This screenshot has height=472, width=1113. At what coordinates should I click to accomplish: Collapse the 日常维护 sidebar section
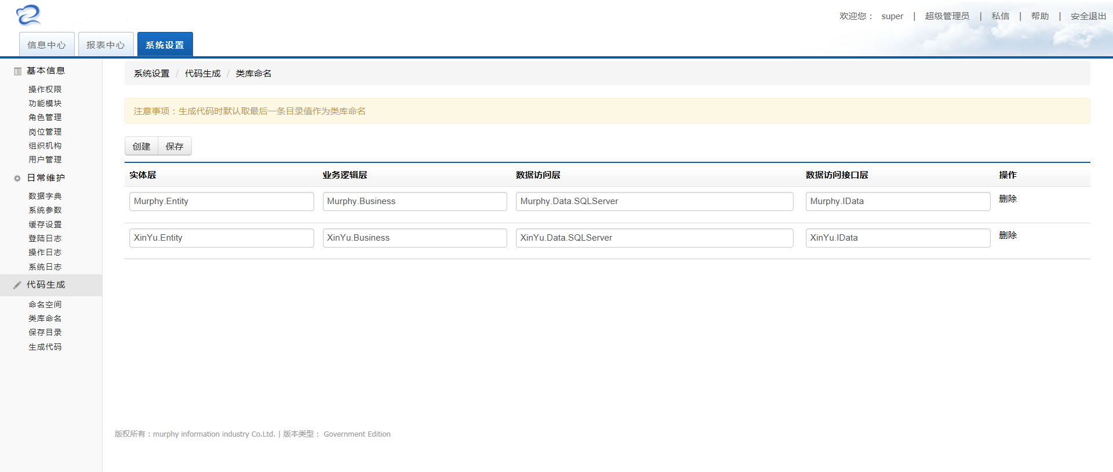pyautogui.click(x=46, y=178)
